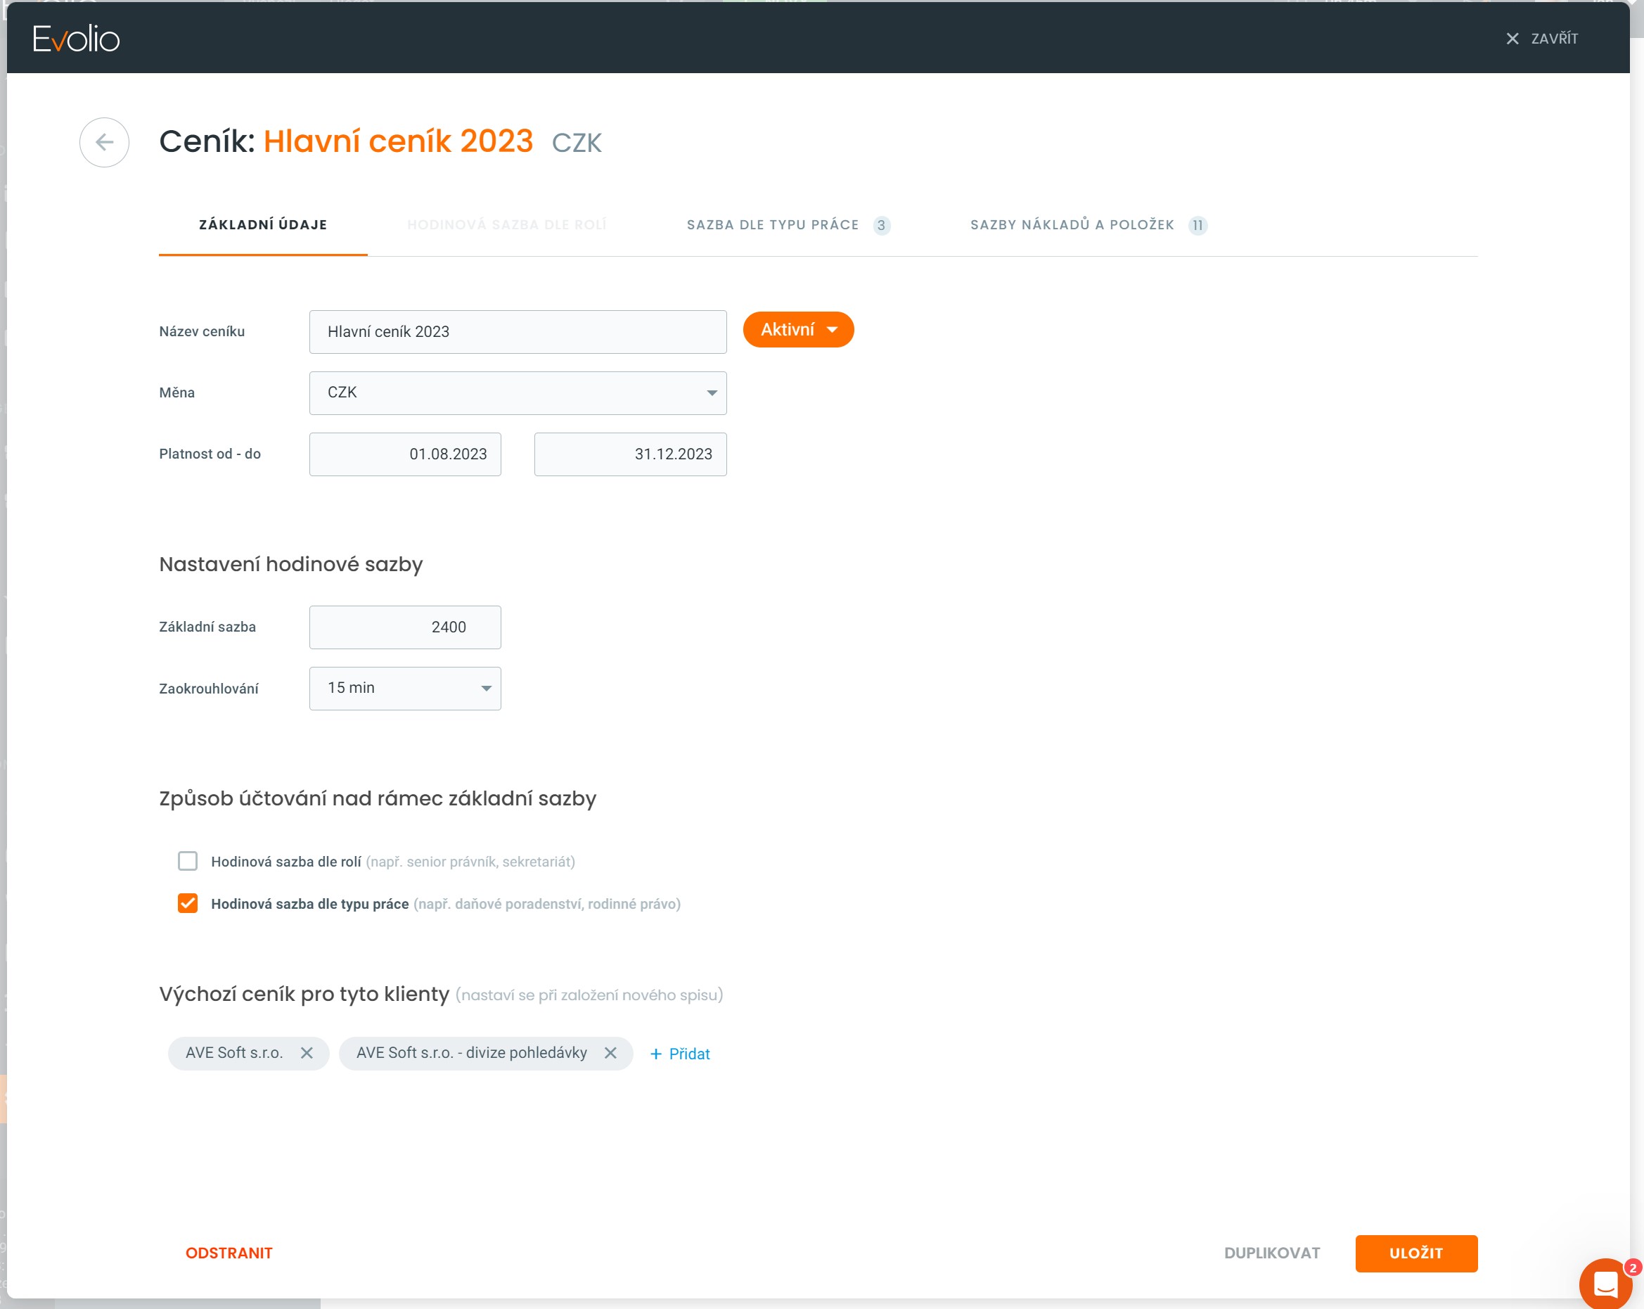
Task: Enable Hodinová sazba dle rolí checkbox
Action: coord(188,861)
